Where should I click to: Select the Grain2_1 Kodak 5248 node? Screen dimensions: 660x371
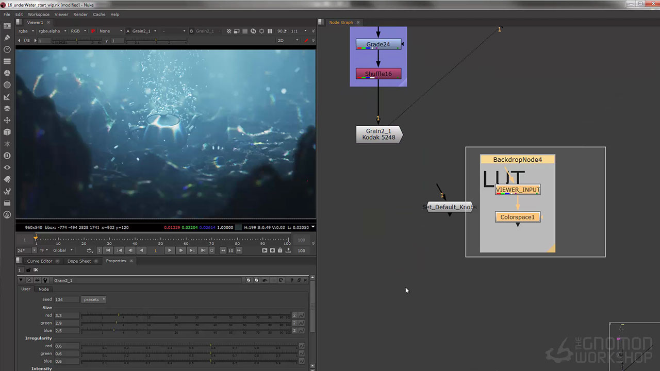[x=379, y=134]
